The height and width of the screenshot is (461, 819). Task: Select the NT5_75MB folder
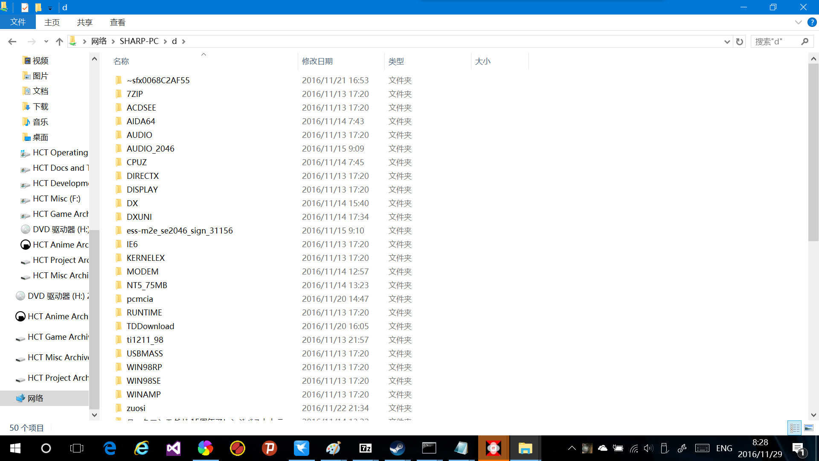tap(147, 285)
